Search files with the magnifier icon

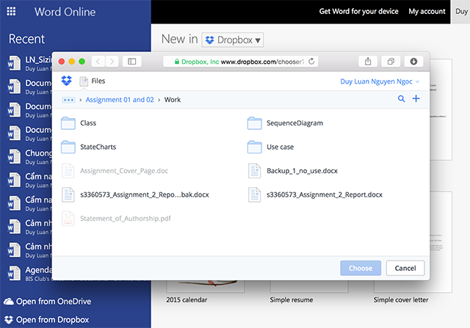pos(401,98)
